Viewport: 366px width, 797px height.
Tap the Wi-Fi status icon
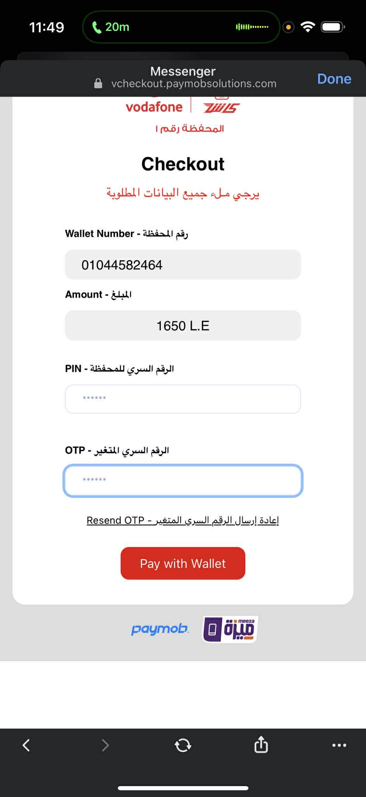308,27
